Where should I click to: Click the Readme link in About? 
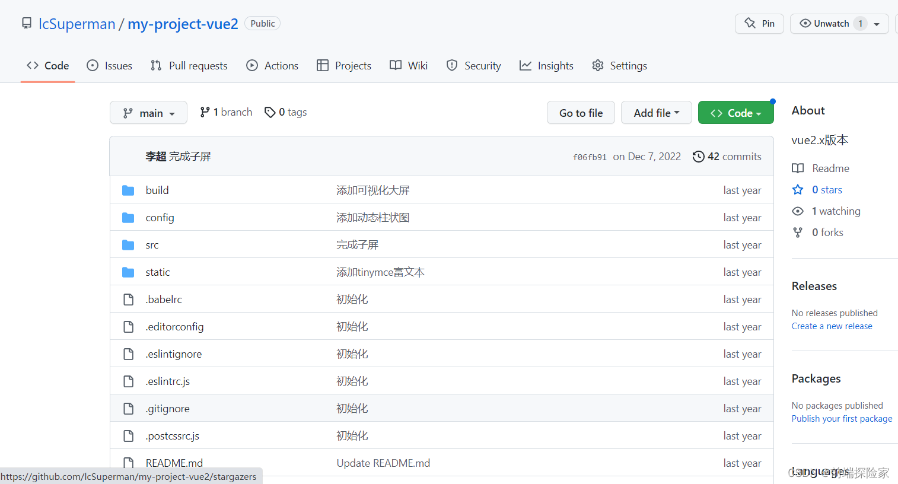830,168
